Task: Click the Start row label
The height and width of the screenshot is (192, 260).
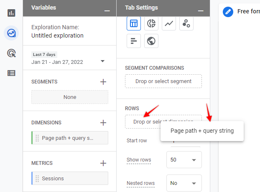Action: 137,141
